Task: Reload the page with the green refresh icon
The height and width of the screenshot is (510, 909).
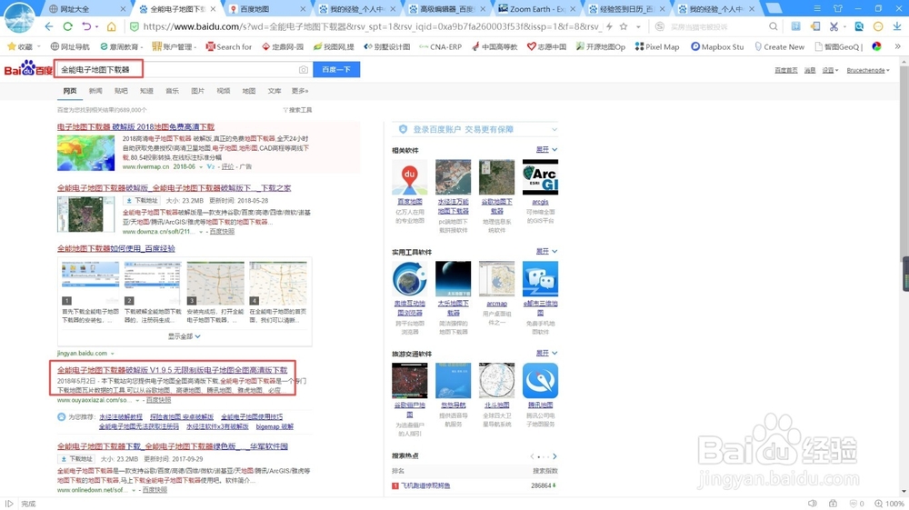Action: [68, 26]
